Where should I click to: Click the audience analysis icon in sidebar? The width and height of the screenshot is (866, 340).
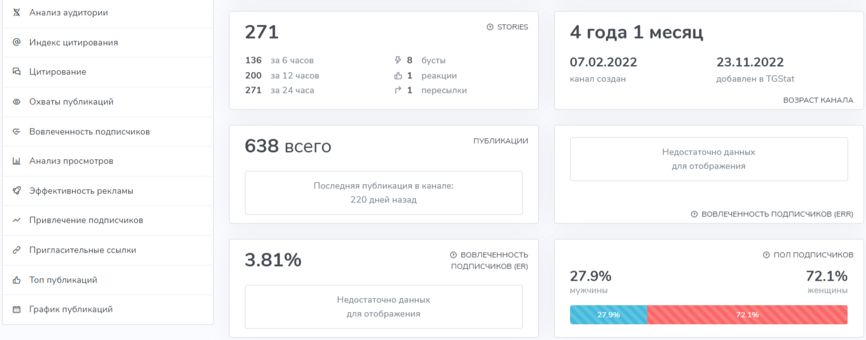pyautogui.click(x=17, y=13)
